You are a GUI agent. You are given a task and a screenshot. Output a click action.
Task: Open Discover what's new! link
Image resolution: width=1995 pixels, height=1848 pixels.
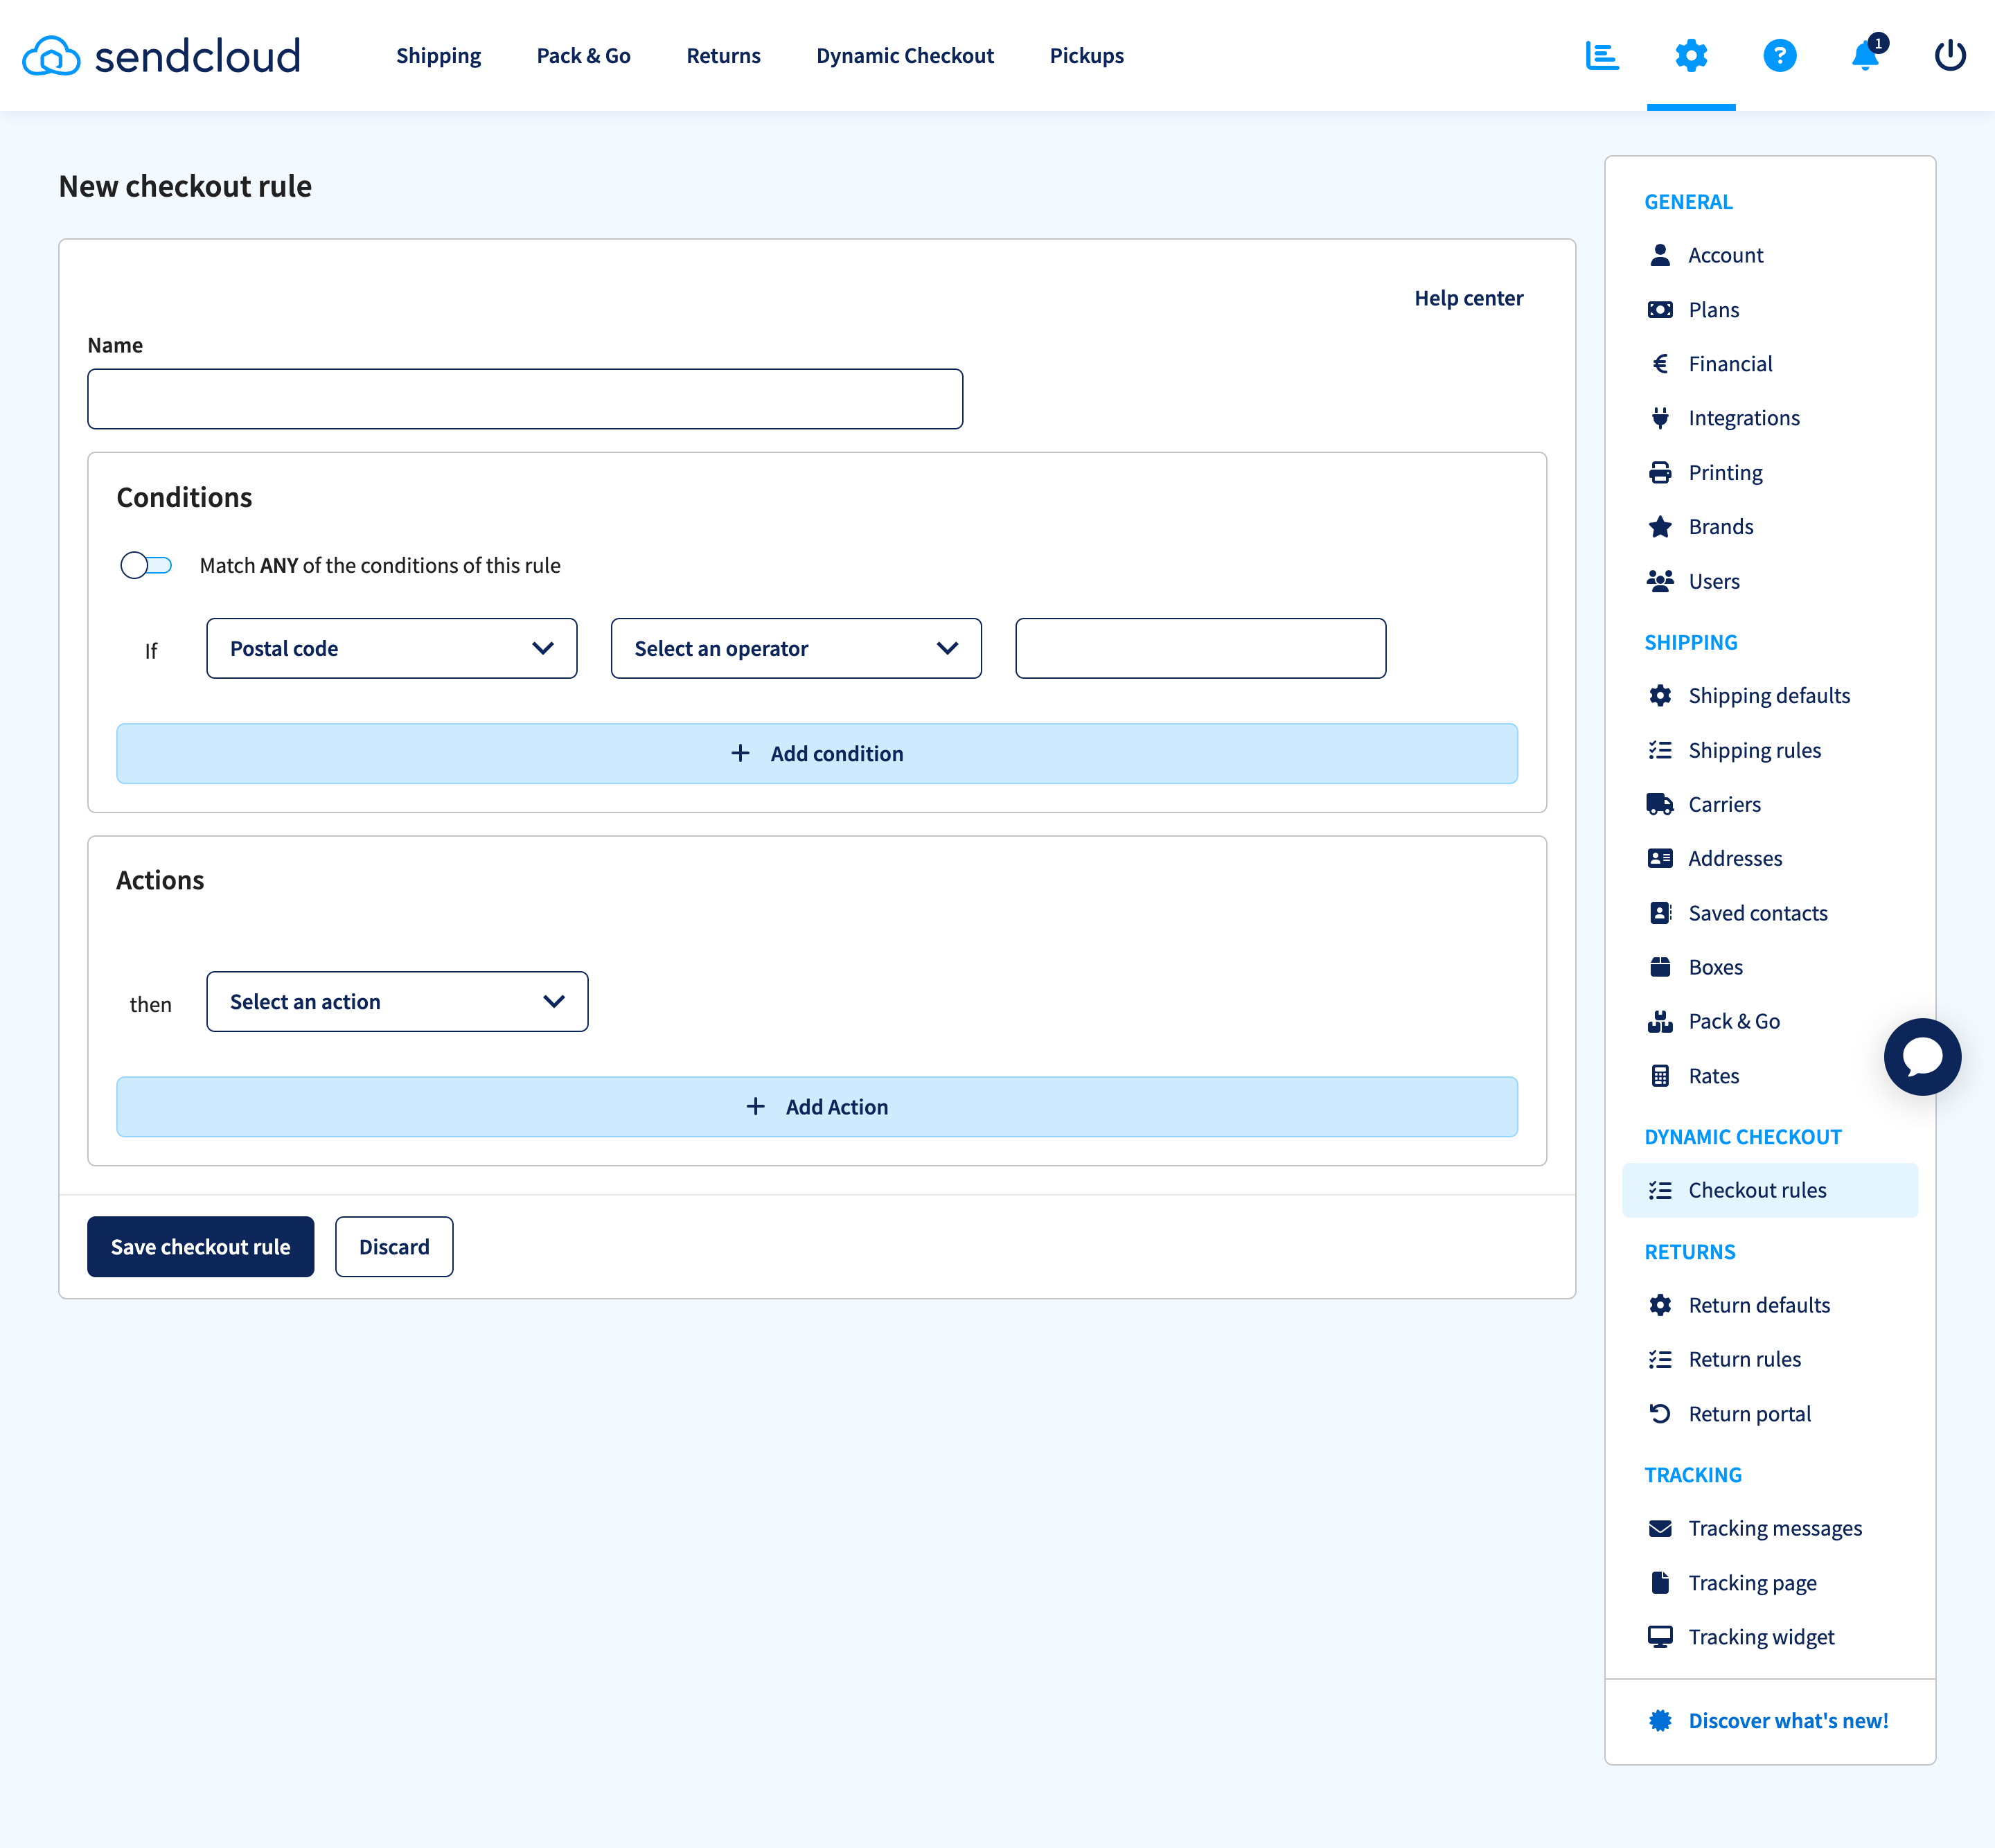point(1788,1721)
